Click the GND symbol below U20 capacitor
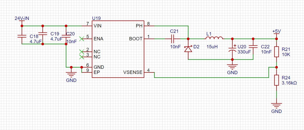Viewport: 304px width, 130px height. [x=231, y=67]
